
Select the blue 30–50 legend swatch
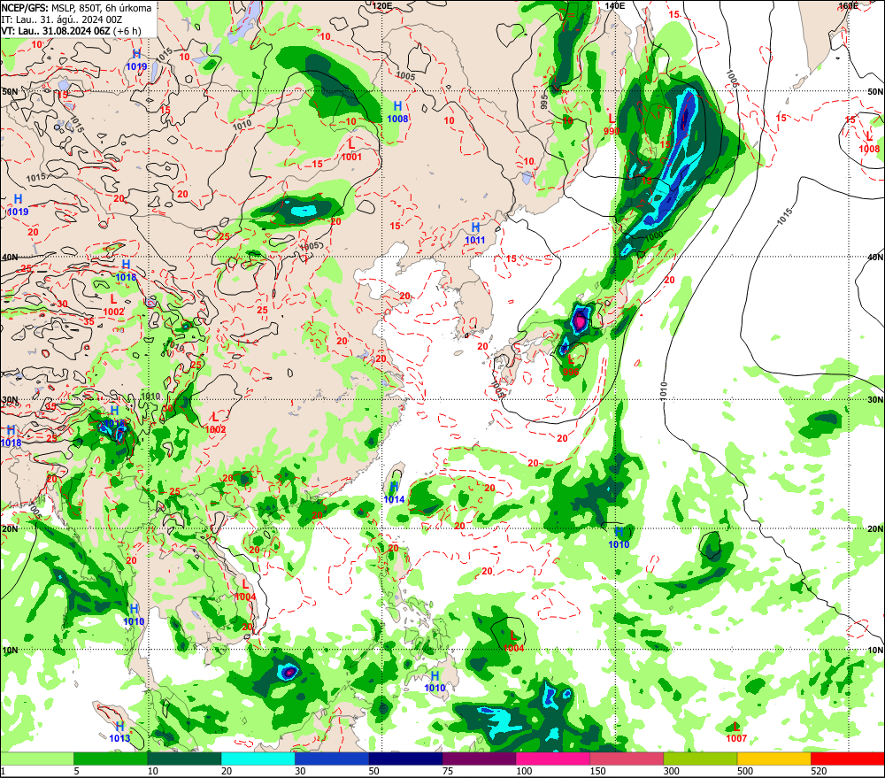click(332, 759)
